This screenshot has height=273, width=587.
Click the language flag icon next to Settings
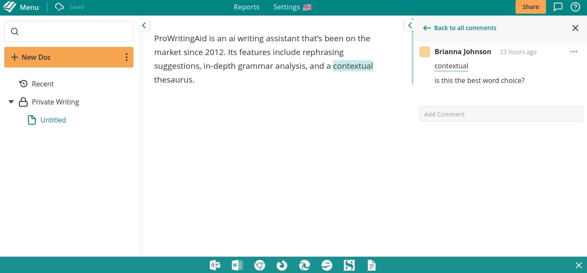(x=307, y=7)
